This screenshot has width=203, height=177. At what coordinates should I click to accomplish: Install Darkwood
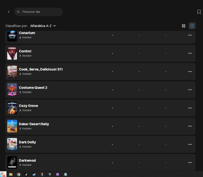point(26,165)
